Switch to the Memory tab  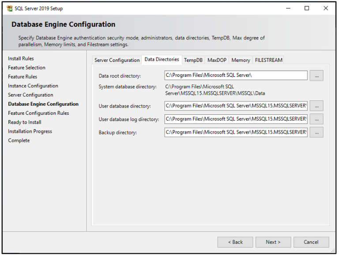pyautogui.click(x=241, y=60)
